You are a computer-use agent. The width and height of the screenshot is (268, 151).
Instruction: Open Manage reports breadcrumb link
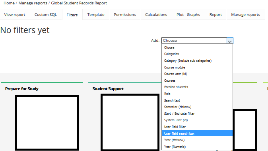point(33,3)
